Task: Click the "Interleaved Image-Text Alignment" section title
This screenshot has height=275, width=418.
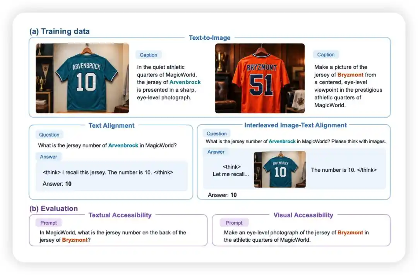Action: [295, 125]
